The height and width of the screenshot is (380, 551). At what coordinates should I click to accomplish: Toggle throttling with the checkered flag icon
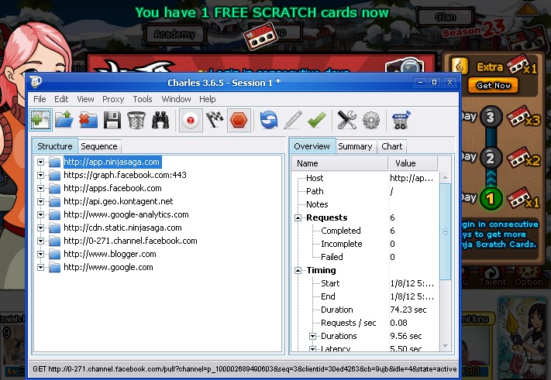tap(215, 120)
